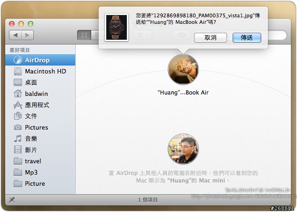Image resolution: width=297 pixels, height=212 pixels.
Task: Click the "Huang"...Book Air label
Action: point(183,92)
